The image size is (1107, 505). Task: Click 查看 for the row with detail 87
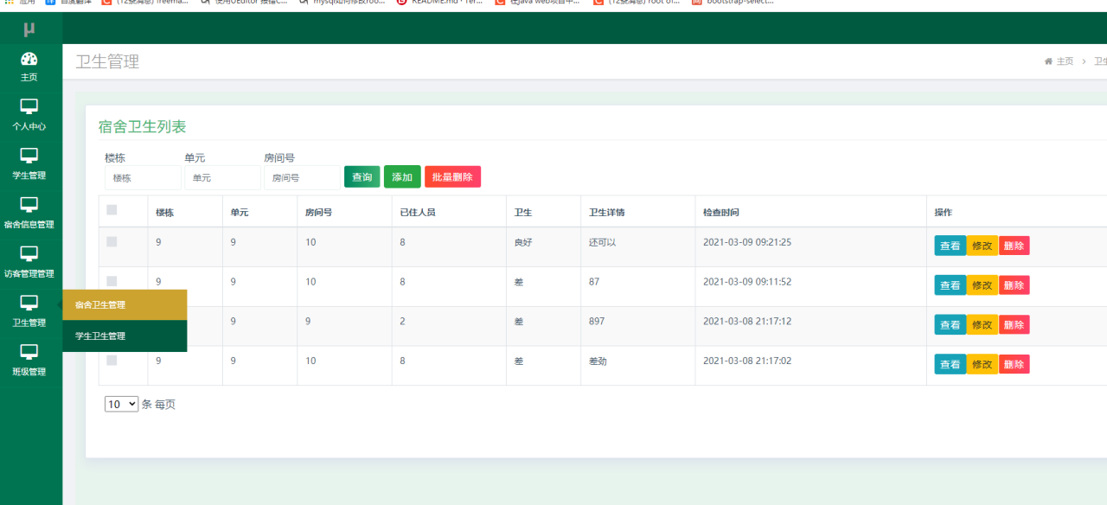(950, 285)
